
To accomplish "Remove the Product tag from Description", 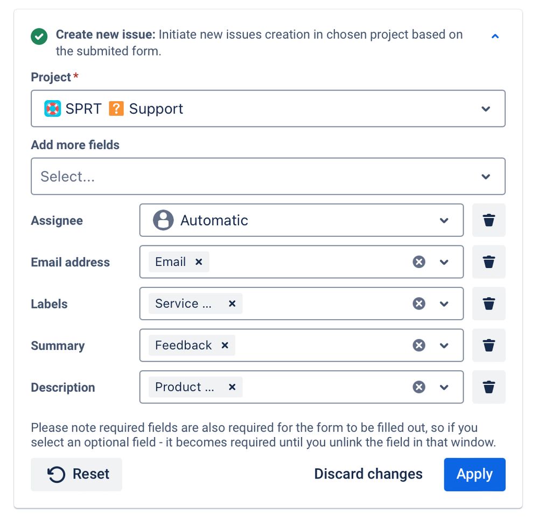I will coord(232,387).
